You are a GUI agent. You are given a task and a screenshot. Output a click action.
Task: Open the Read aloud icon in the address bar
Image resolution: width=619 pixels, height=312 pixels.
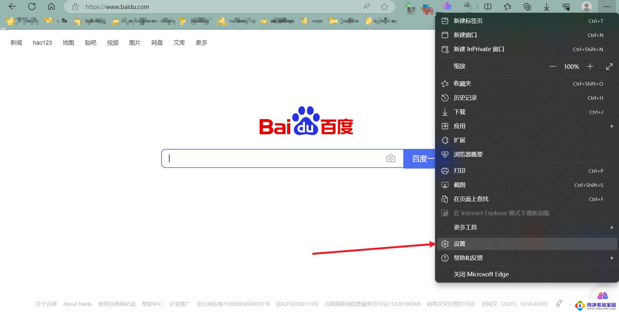[367, 7]
